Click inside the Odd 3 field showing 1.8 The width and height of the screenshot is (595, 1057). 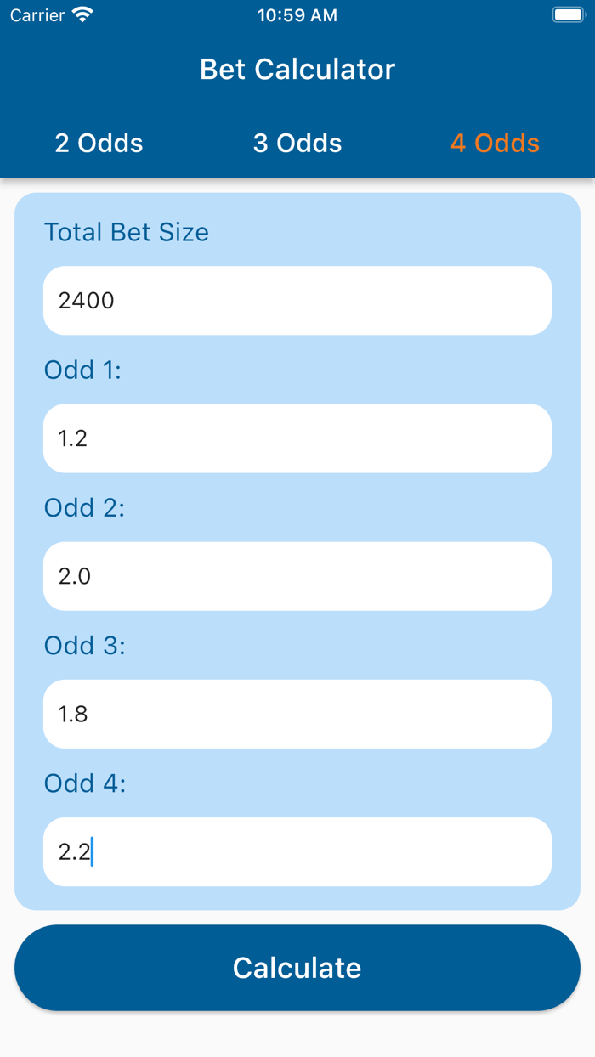click(297, 714)
